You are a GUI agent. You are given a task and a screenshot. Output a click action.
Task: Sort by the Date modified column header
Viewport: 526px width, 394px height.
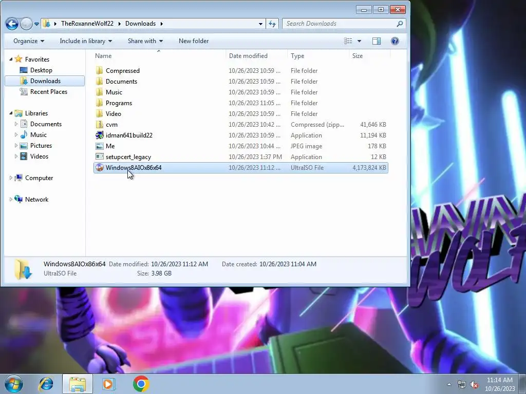[257, 55]
